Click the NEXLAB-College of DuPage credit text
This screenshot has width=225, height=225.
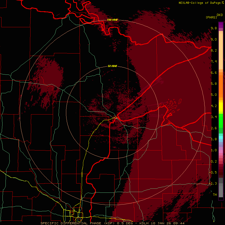[x=200, y=3]
